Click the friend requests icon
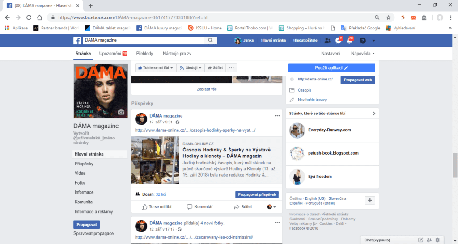Image resolution: width=458 pixels, height=244 pixels. click(327, 40)
